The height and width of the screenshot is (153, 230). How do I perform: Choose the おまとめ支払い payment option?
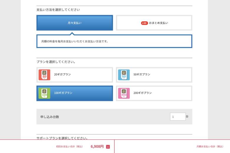[154, 23]
